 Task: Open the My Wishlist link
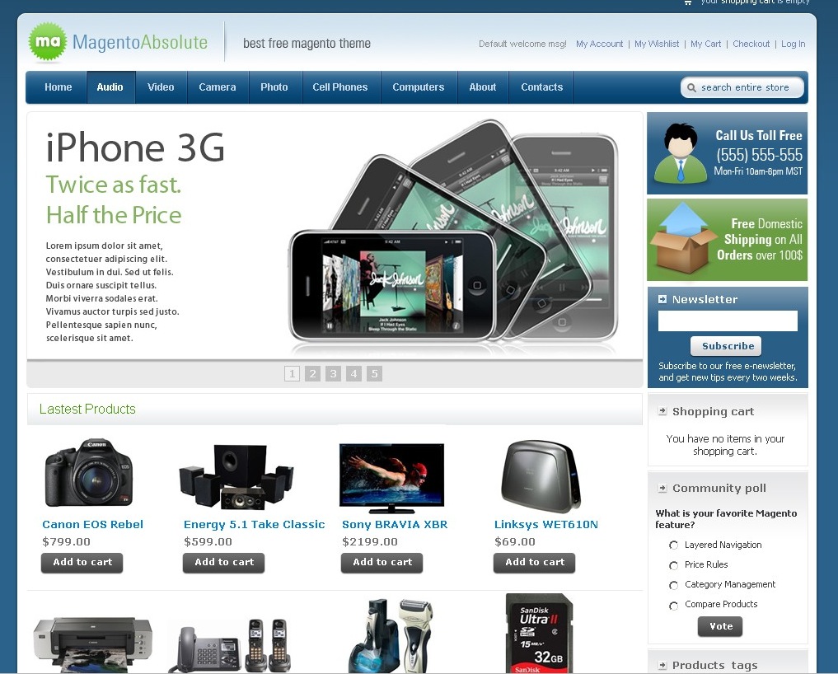pos(657,44)
